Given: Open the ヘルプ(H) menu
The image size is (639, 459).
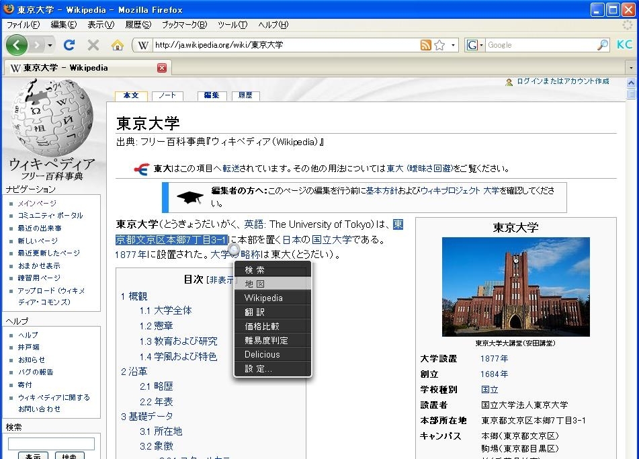Looking at the screenshot, I should click(273, 25).
